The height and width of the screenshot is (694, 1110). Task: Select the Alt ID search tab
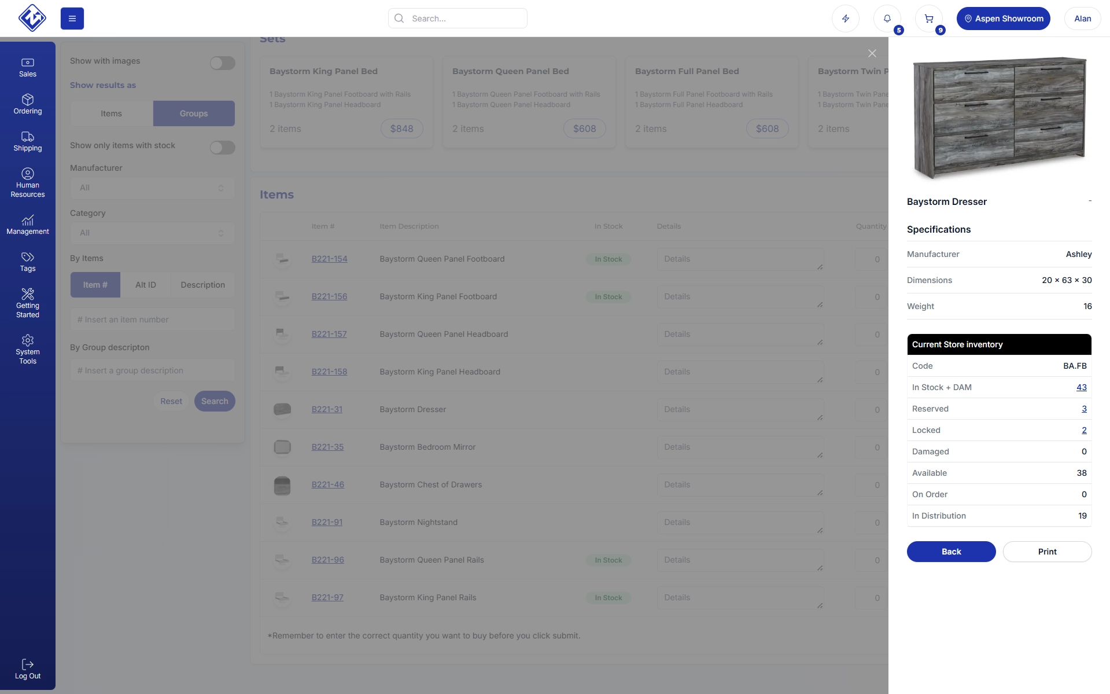(x=145, y=285)
